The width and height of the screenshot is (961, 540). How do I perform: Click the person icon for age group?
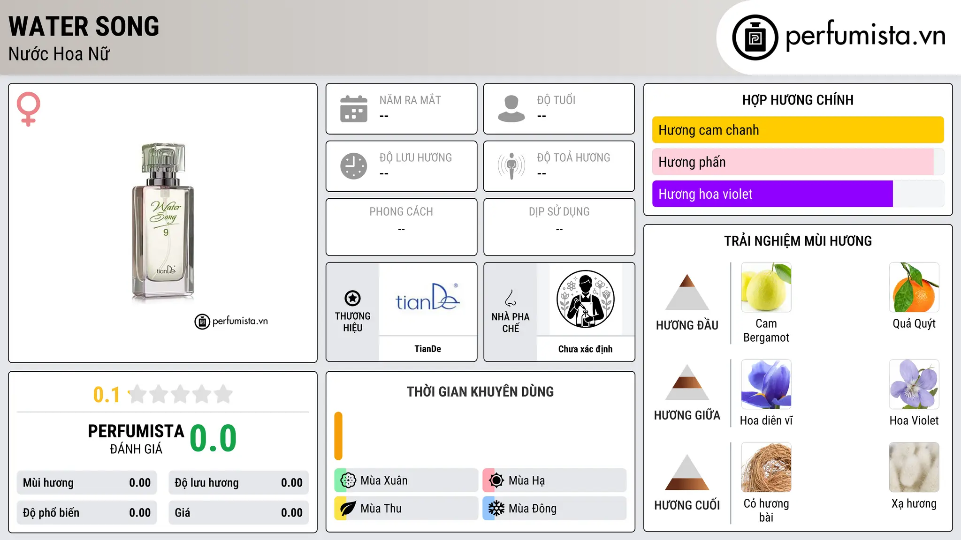511,109
